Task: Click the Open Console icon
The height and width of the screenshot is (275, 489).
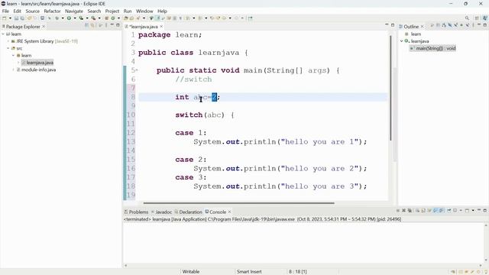Action: coord(467,211)
